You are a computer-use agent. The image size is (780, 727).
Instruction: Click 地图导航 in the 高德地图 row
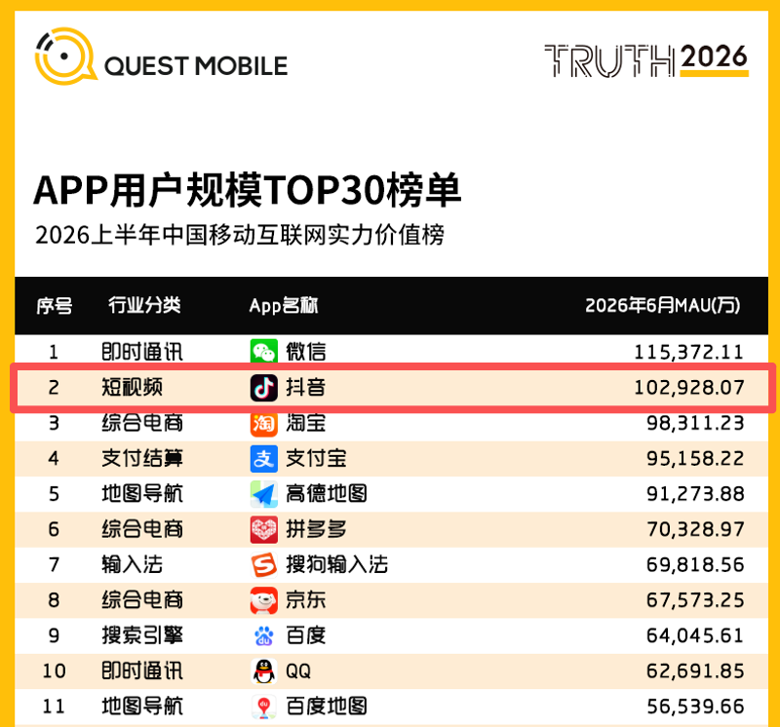tap(142, 494)
